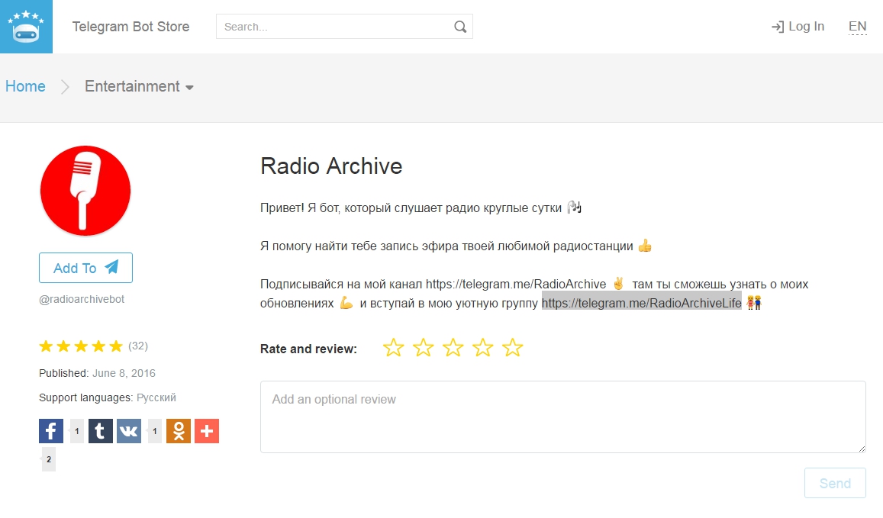Rate two stars
883x518 pixels.
[x=423, y=348]
